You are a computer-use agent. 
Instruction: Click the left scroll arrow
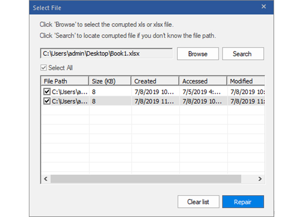(46, 179)
